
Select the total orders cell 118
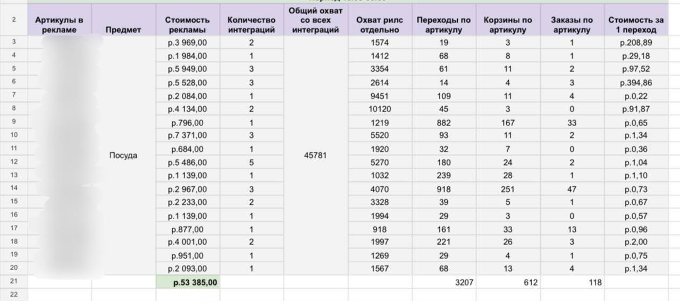tap(572, 282)
